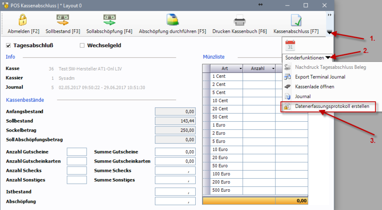Click the Kassenlade öffnen icon
This screenshot has height=210, width=382.
[288, 87]
